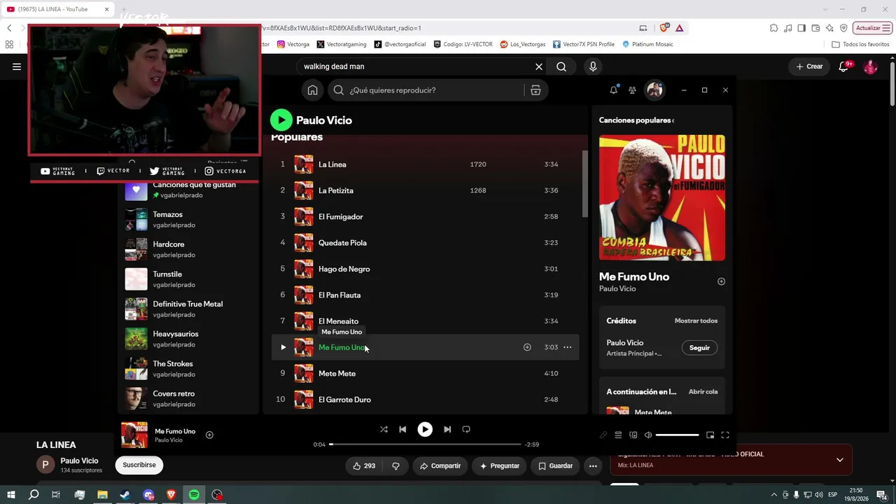Screen dimensions: 896x504
Task: Open the YouTube guide hamburger menu
Action: (x=17, y=66)
